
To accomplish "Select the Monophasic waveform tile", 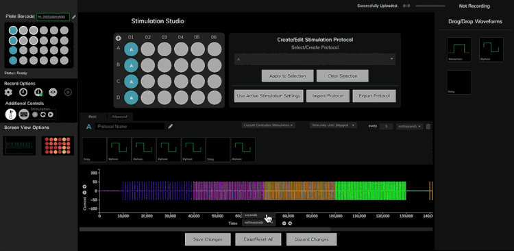I will pos(459,49).
